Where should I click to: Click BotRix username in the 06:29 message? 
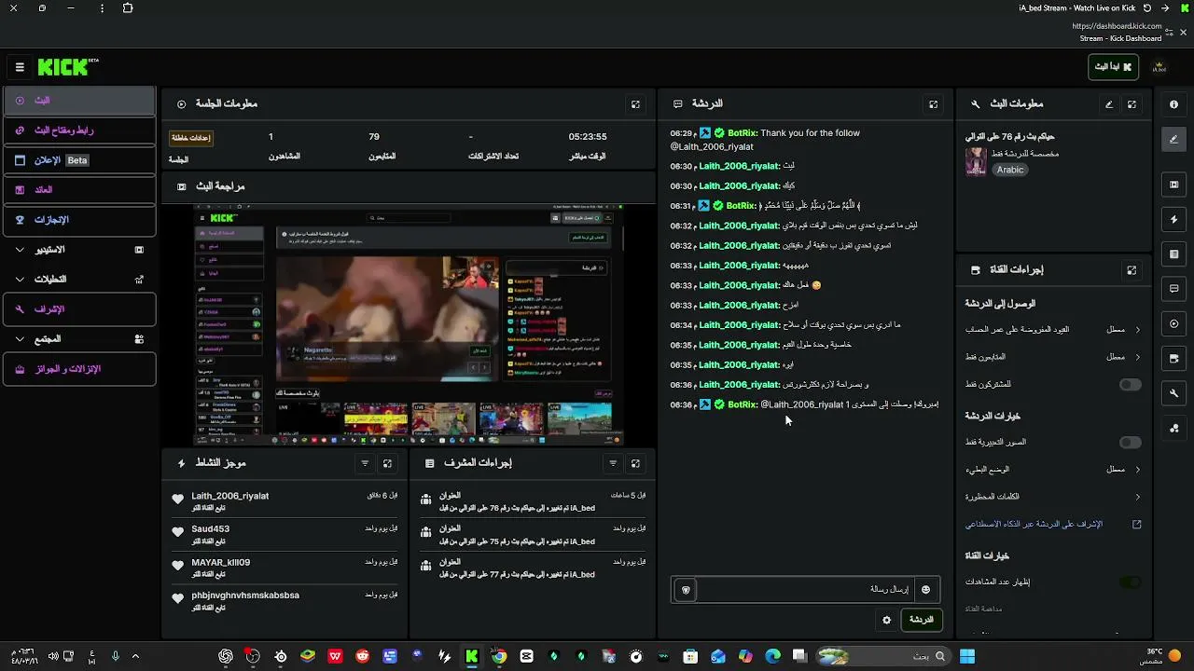coord(743,133)
